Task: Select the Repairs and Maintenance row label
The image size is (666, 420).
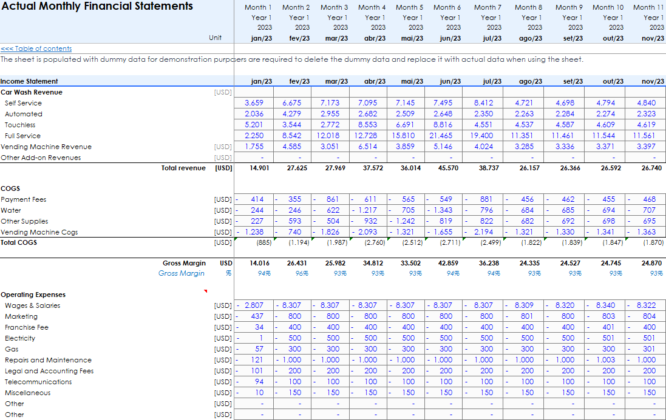Action: point(48,360)
